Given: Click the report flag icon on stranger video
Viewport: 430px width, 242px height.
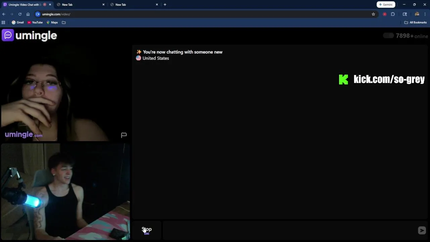Looking at the screenshot, I should click(x=124, y=135).
